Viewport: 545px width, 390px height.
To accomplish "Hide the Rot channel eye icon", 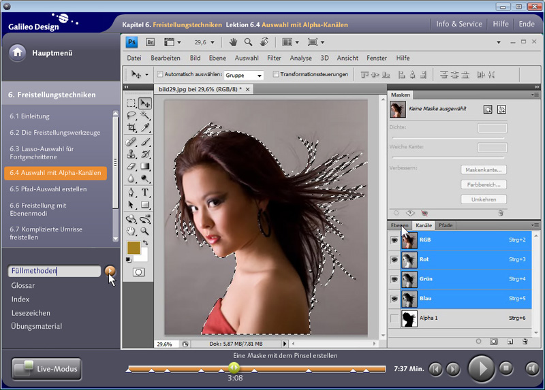I will (x=394, y=259).
